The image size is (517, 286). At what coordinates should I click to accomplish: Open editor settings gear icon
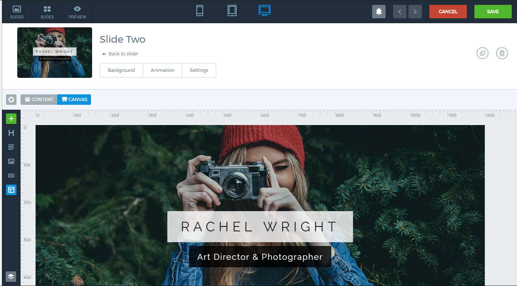pos(11,100)
